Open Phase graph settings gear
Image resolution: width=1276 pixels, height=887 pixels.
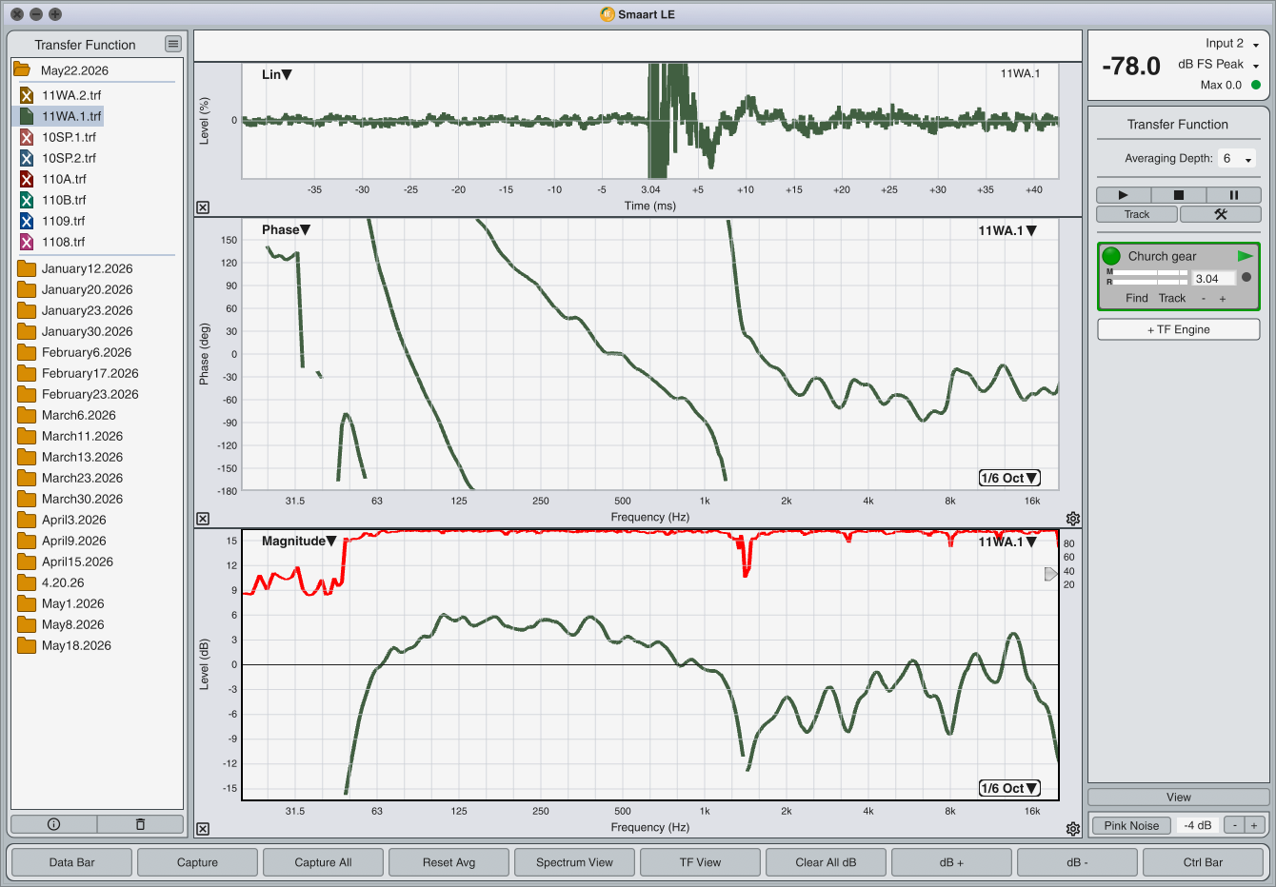click(1073, 519)
